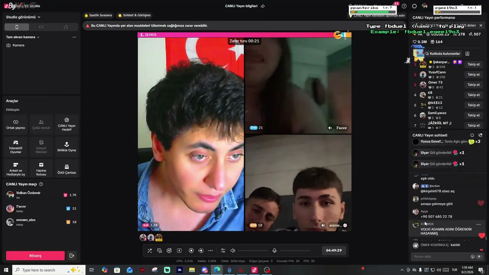489x275 pixels.
Task: Open the emoji picker in comment box
Action: pos(473,257)
